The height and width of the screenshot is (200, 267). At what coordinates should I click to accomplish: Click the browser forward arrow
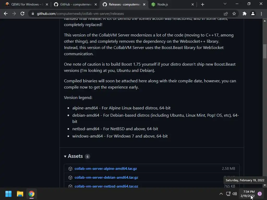[x=14, y=14]
